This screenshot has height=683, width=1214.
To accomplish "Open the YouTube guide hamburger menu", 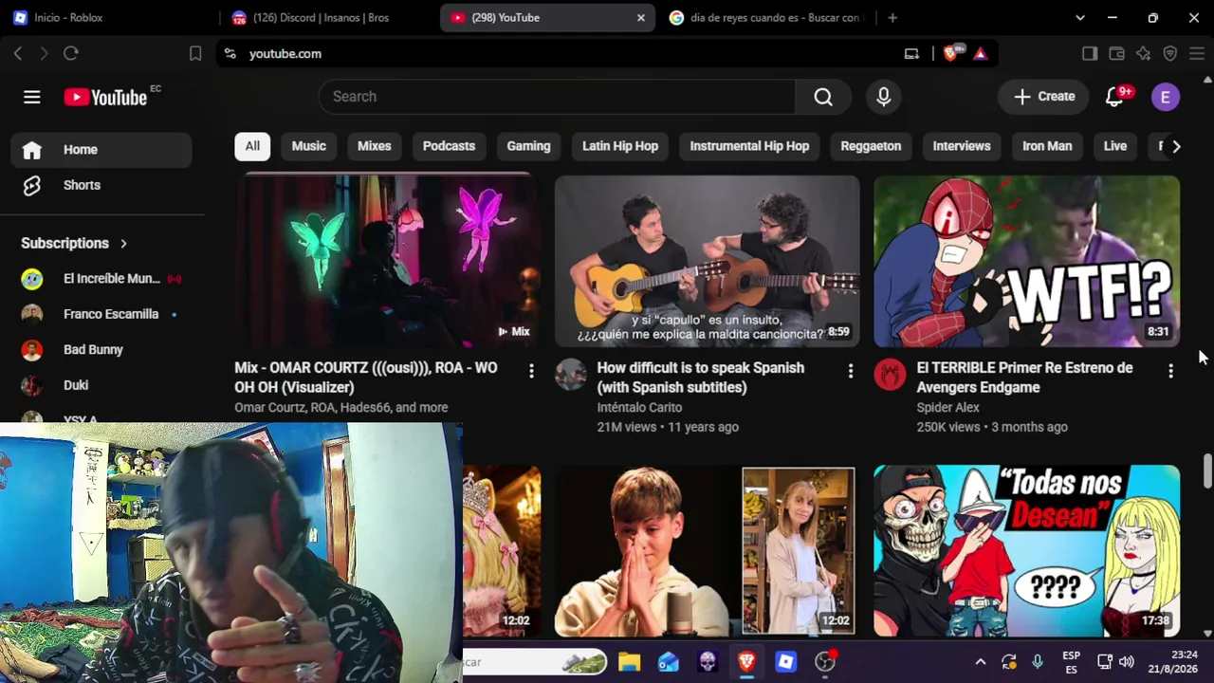I will 32,97.
